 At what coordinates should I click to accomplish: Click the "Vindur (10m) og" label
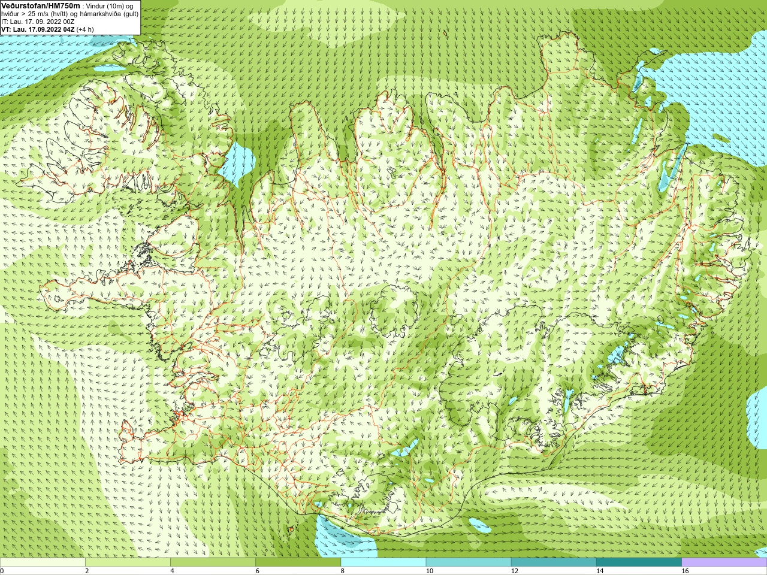[x=110, y=6]
